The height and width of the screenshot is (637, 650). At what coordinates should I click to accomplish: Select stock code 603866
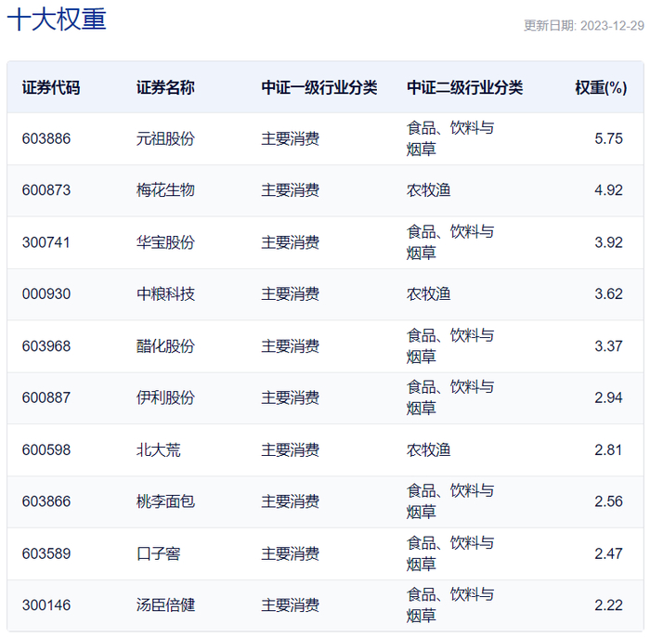[x=46, y=501]
